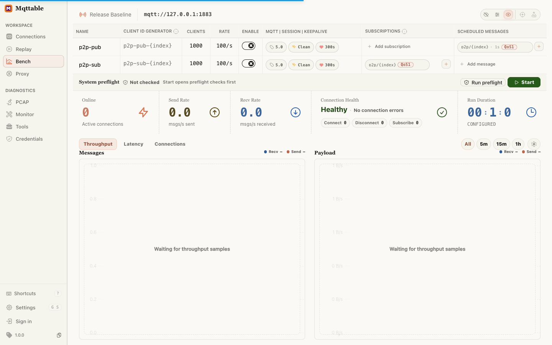Open Shortcuts in the sidebar
Screen dimensions: 552x345
pyautogui.click(x=33, y=294)
